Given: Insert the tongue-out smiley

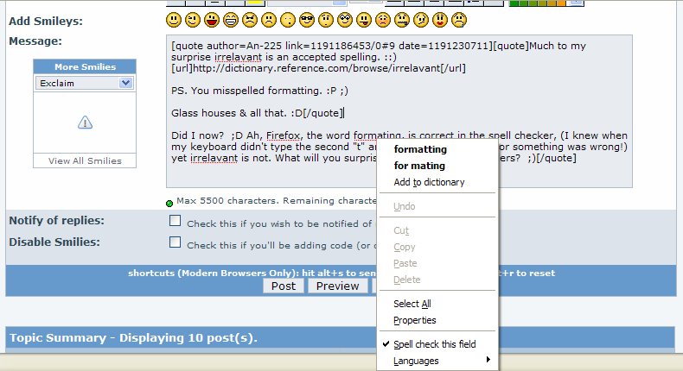Looking at the screenshot, I should 364,20.
